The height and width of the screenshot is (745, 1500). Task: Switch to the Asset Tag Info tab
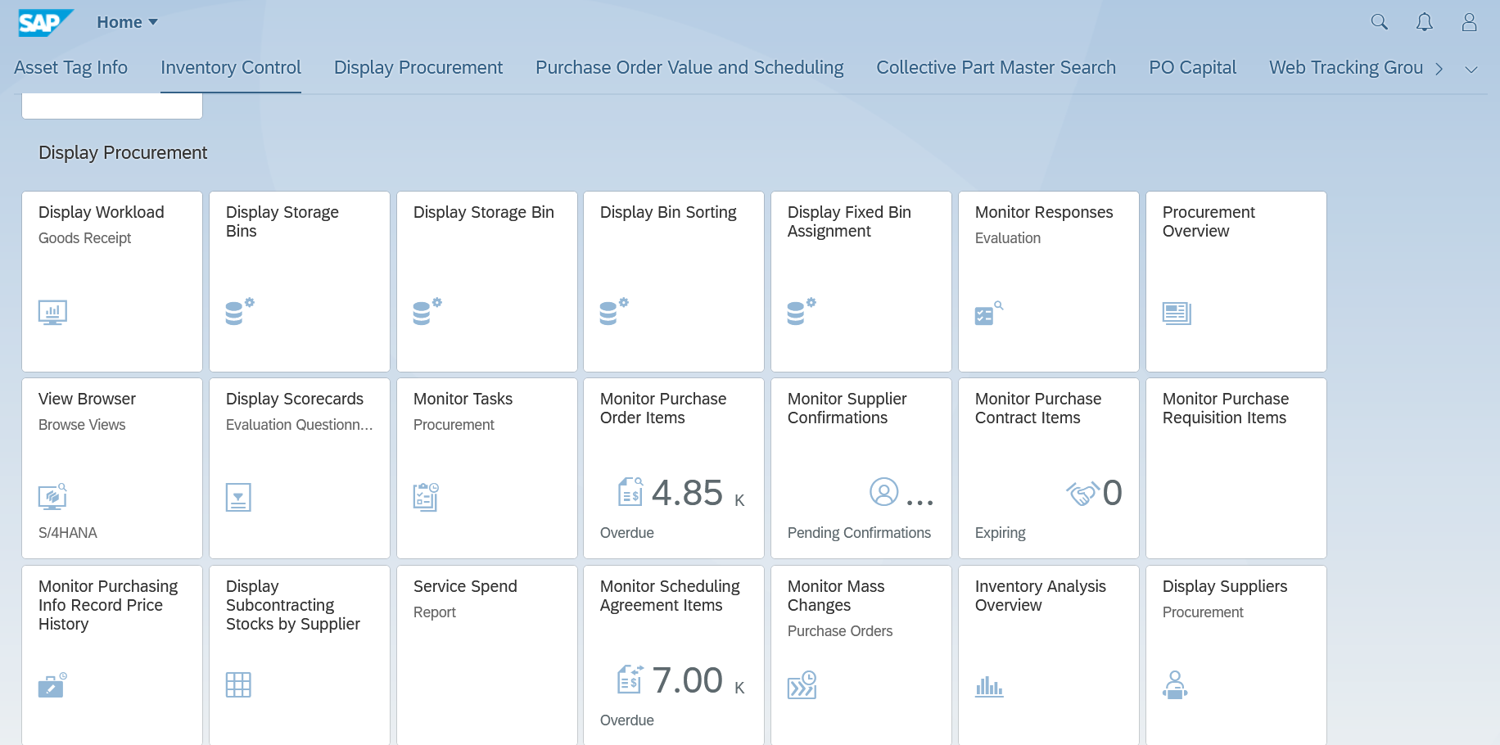(70, 68)
